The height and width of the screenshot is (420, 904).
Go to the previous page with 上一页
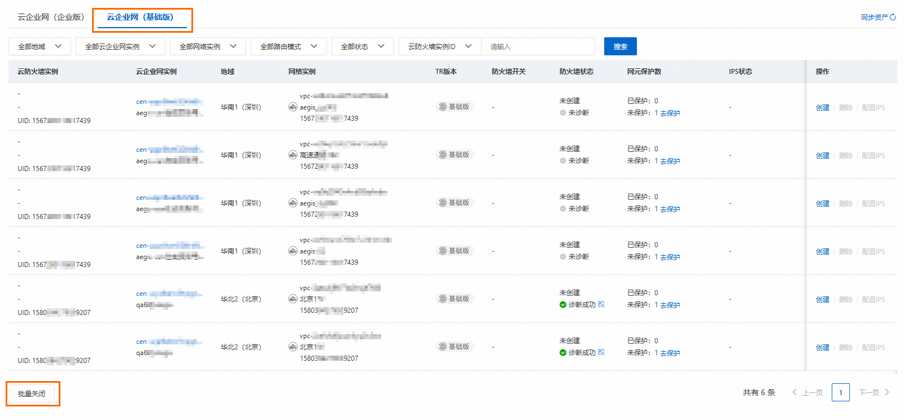[x=807, y=392]
